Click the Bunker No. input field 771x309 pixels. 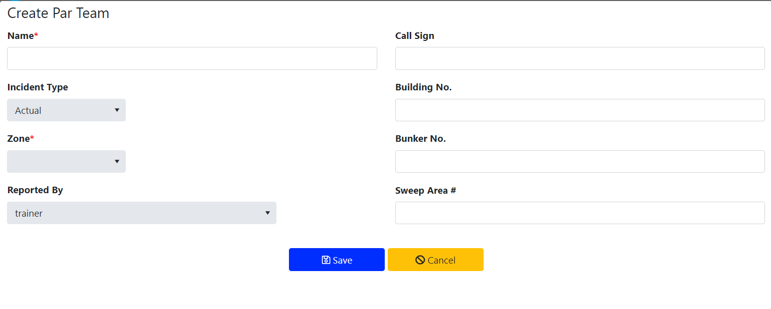coord(580,161)
